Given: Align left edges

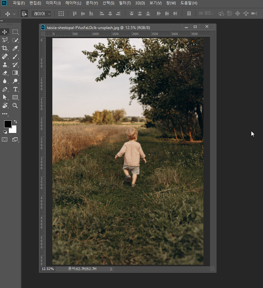Looking at the screenshot, I should 102,14.
